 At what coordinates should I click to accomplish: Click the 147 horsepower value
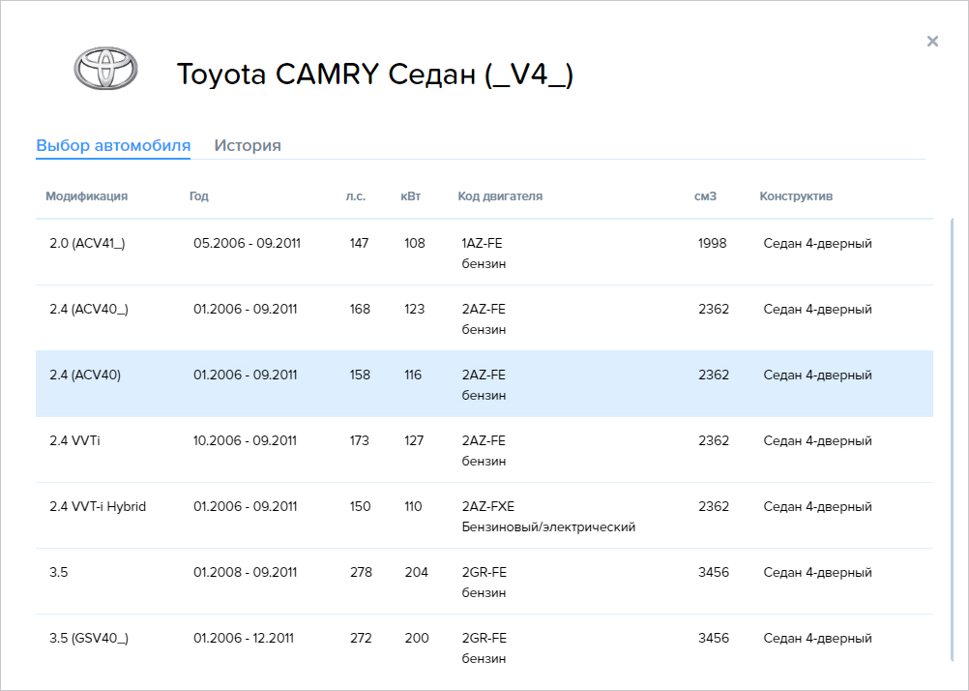pyautogui.click(x=359, y=243)
